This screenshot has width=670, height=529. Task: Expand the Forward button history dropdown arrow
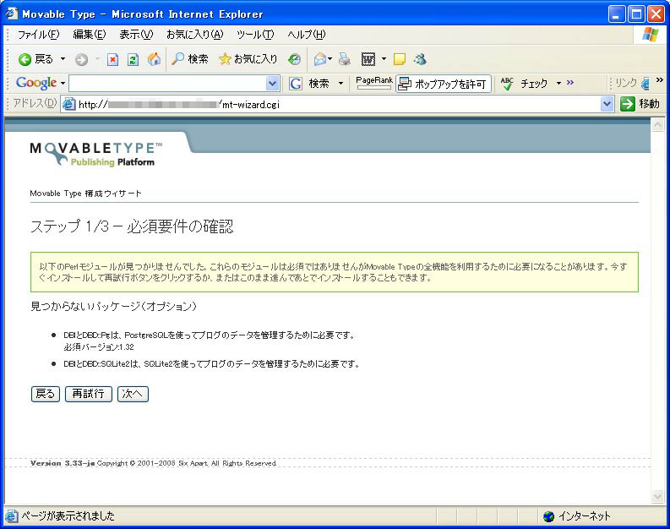tap(97, 59)
